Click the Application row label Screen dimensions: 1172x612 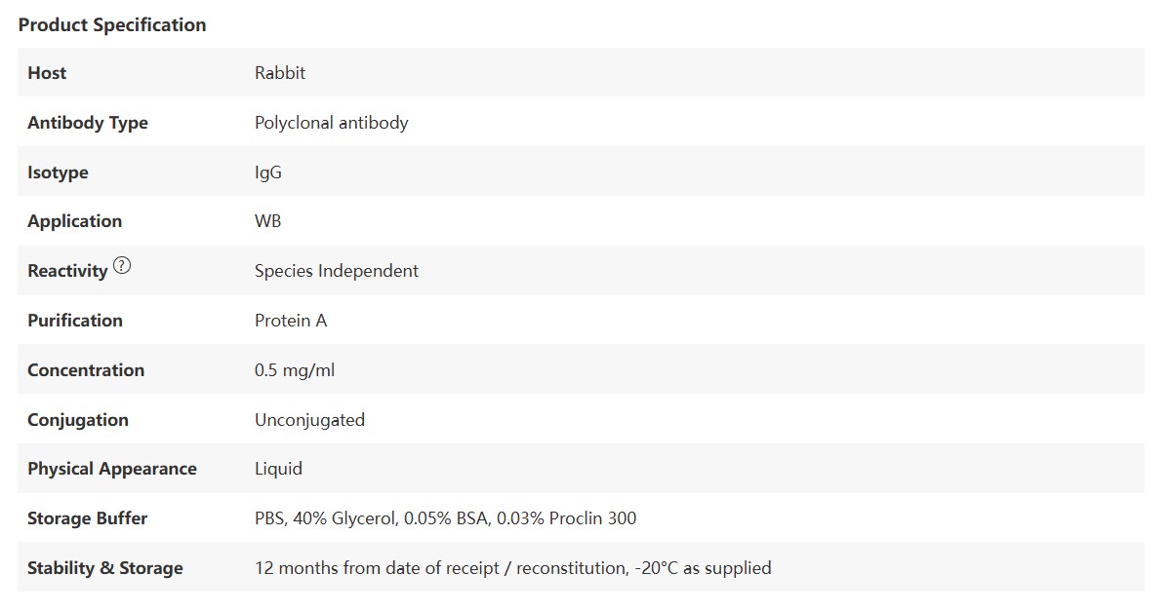point(74,221)
